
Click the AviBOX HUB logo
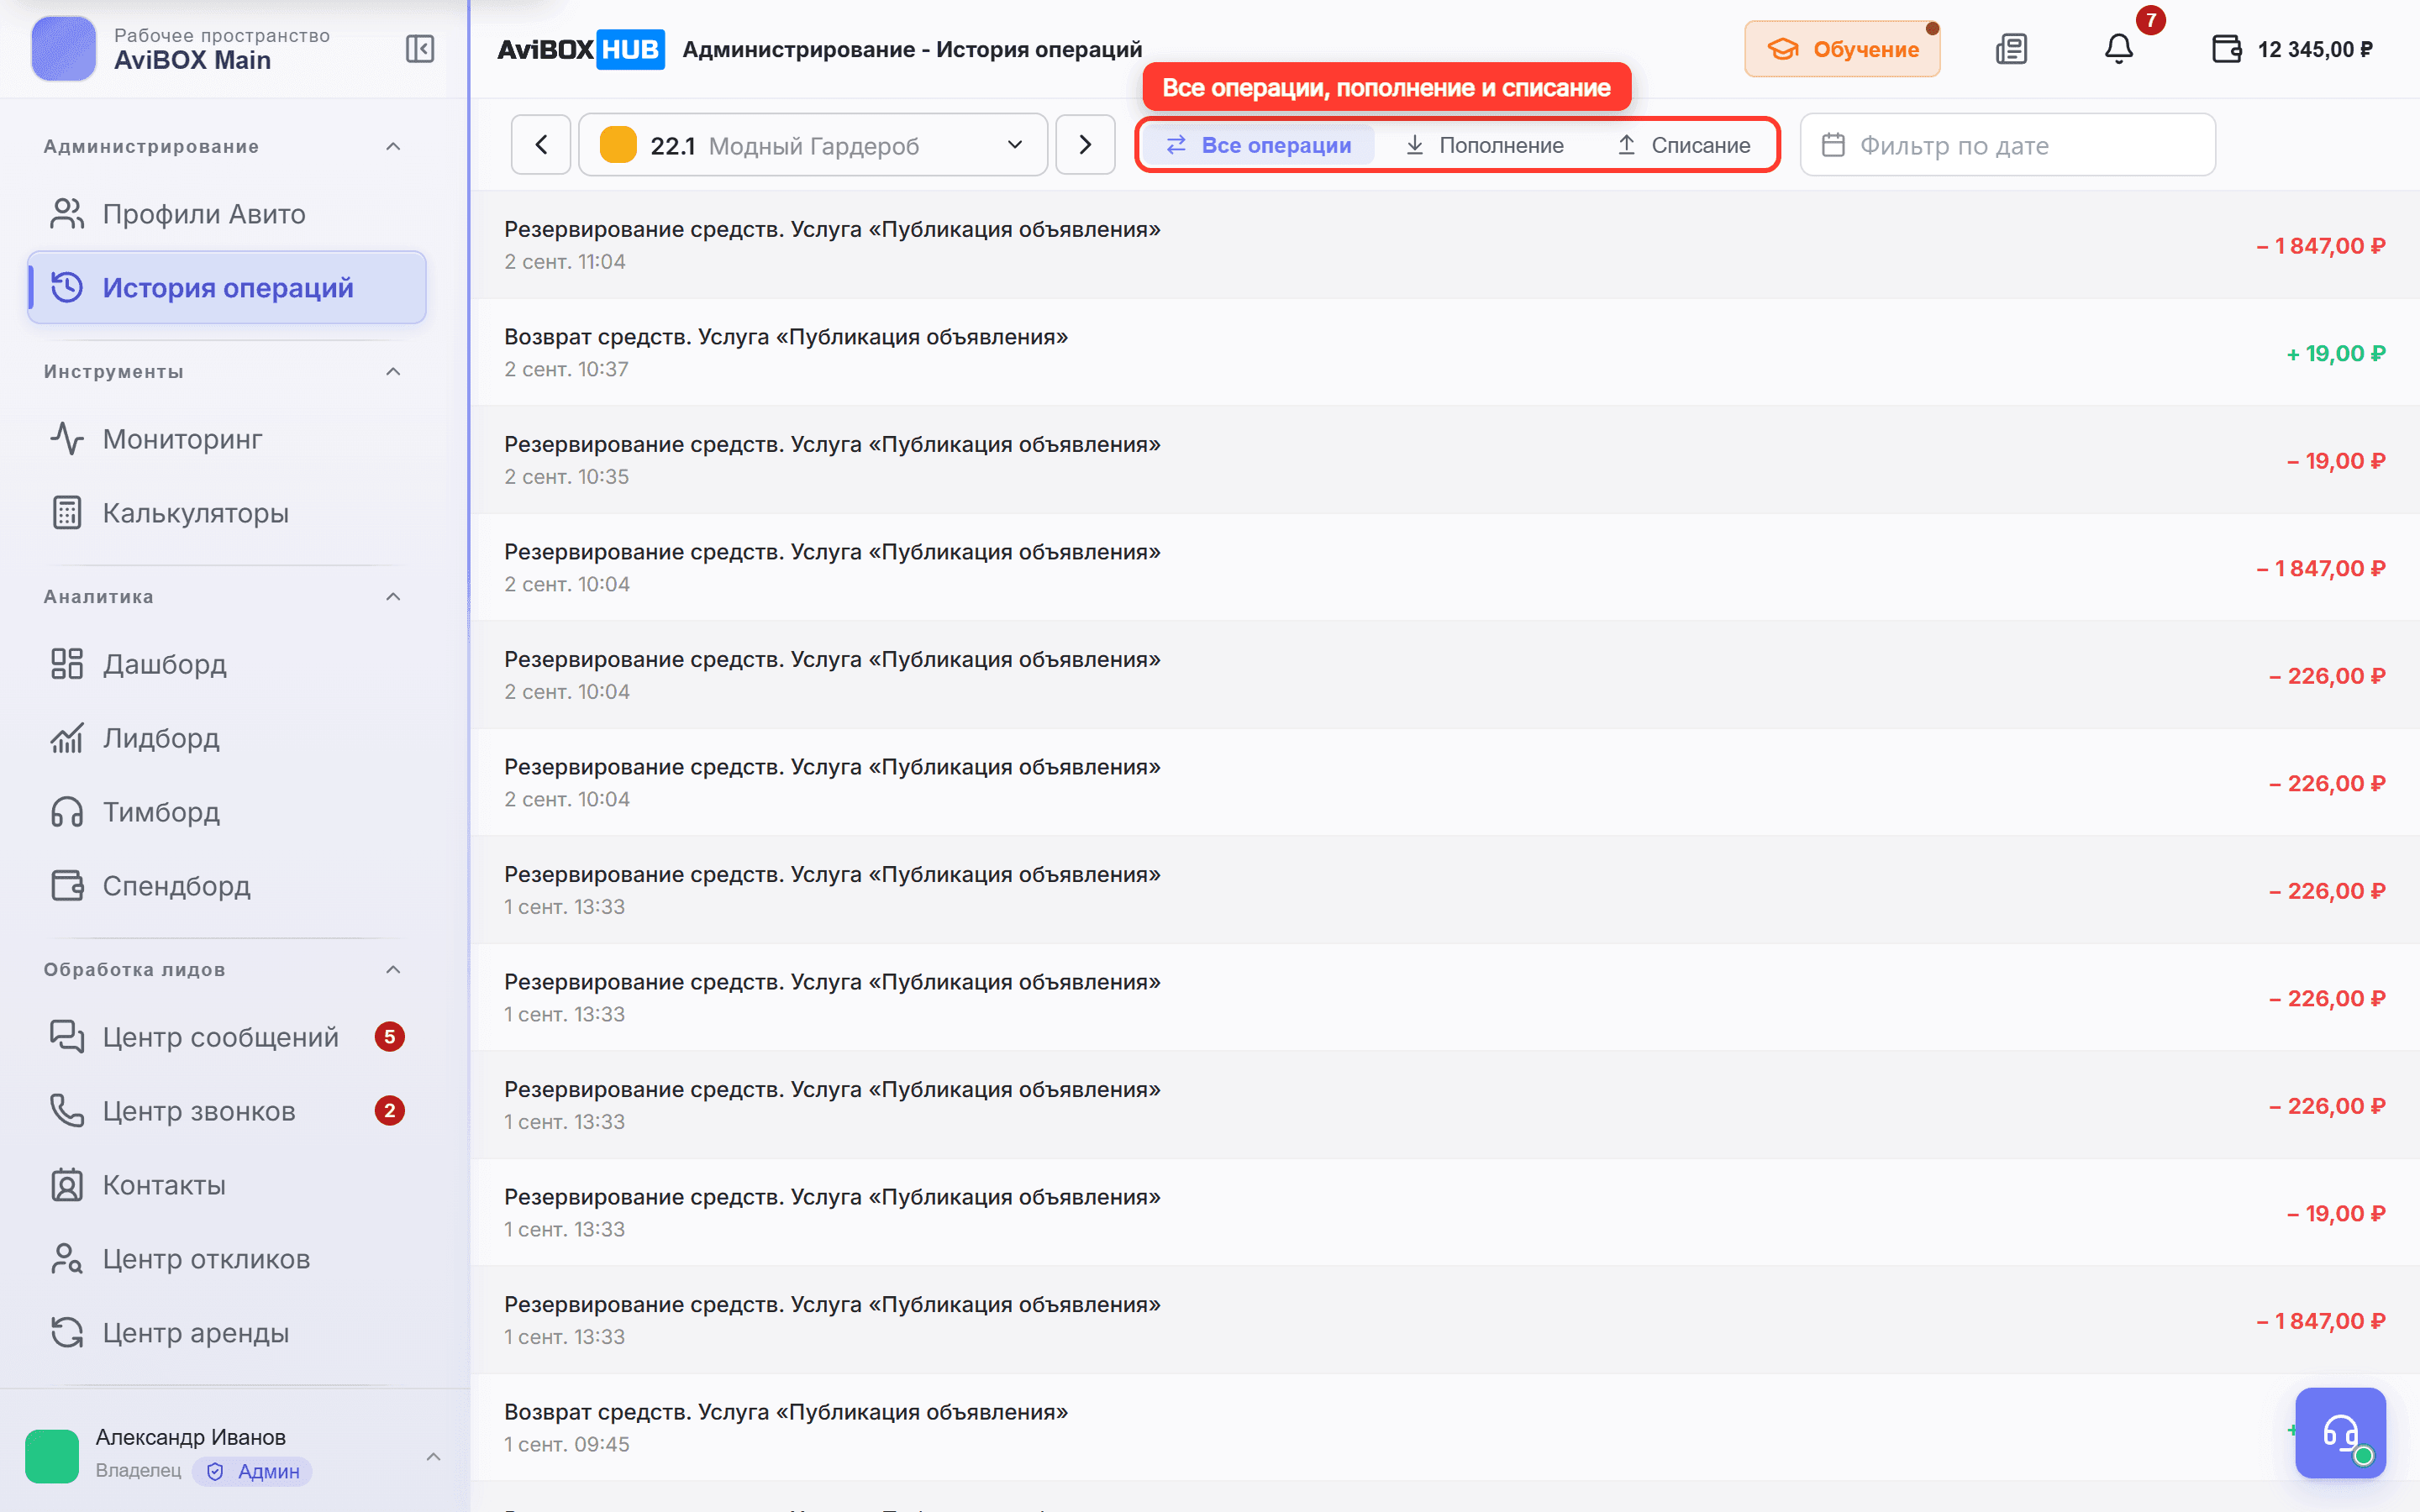580,49
